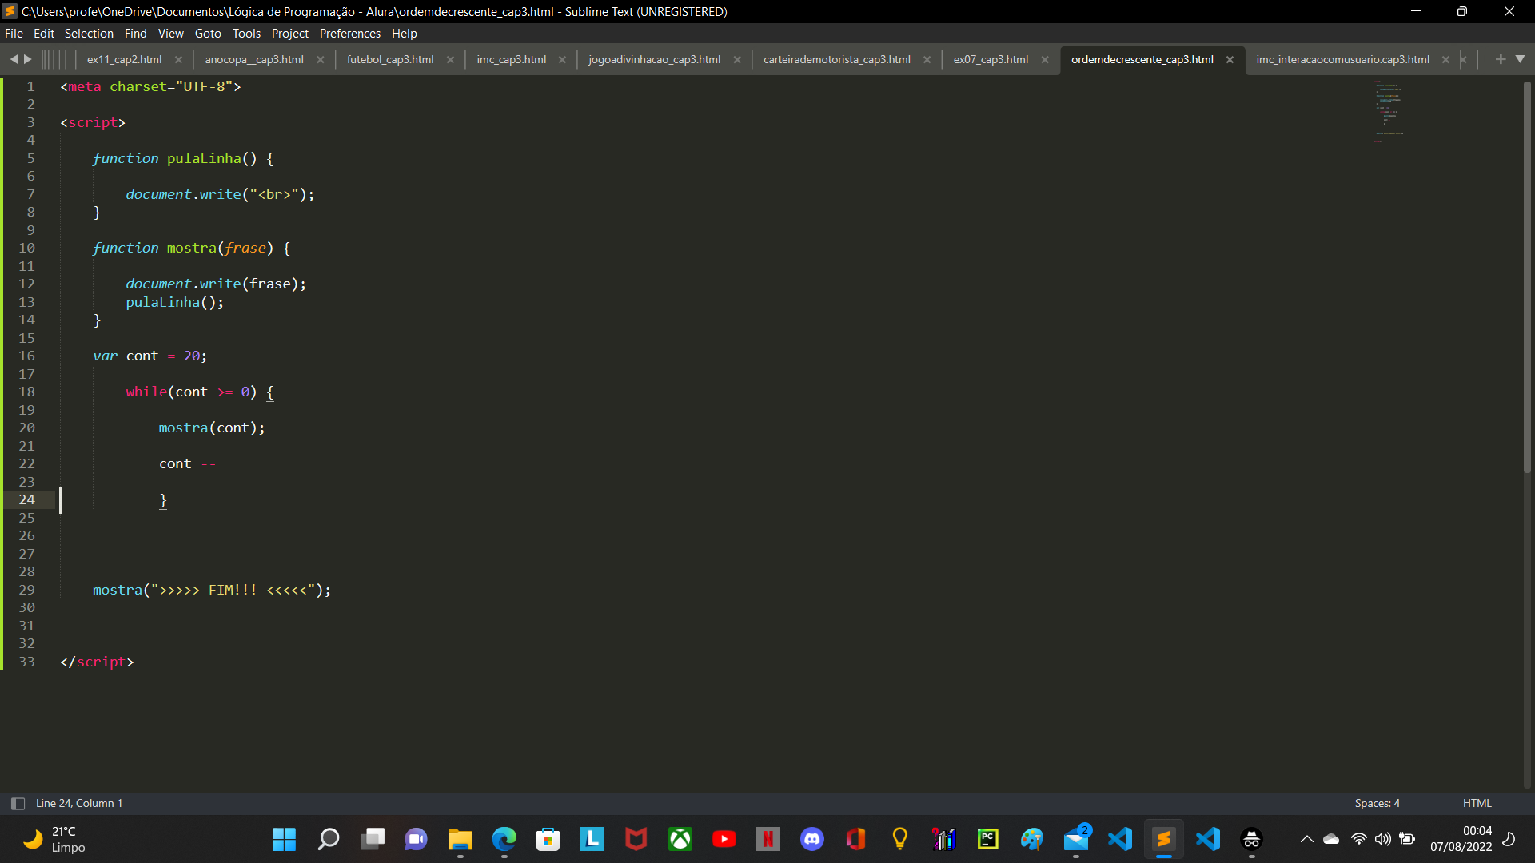The height and width of the screenshot is (863, 1535).
Task: Close the imc_cap3.html tab
Action: click(562, 60)
